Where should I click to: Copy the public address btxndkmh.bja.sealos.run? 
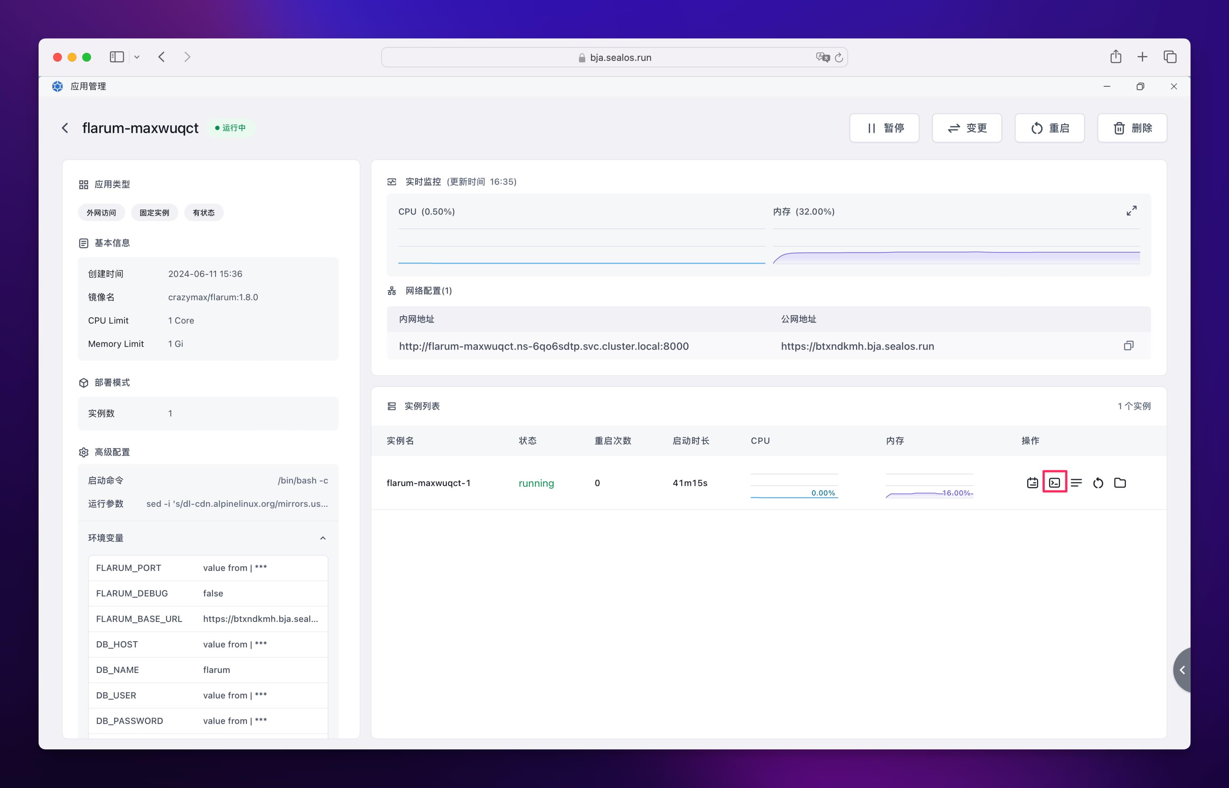click(x=1128, y=346)
